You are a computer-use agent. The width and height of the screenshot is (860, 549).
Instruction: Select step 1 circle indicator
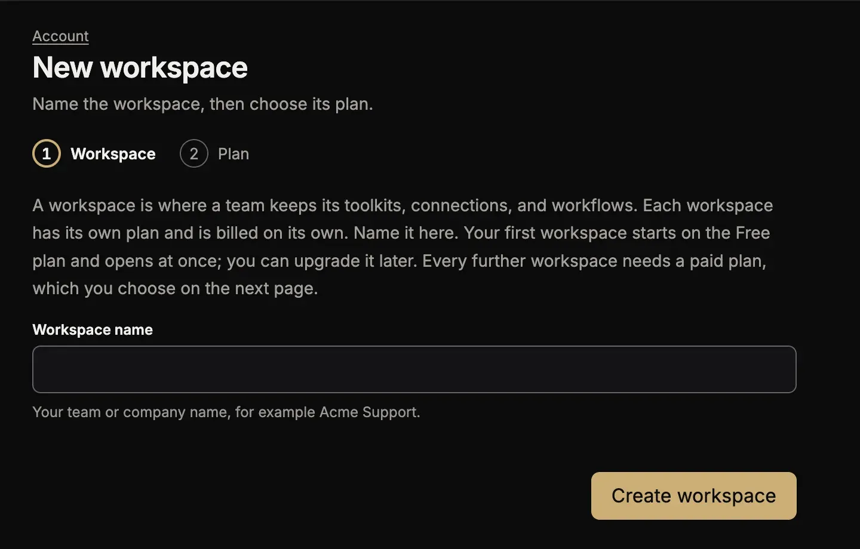coord(47,154)
